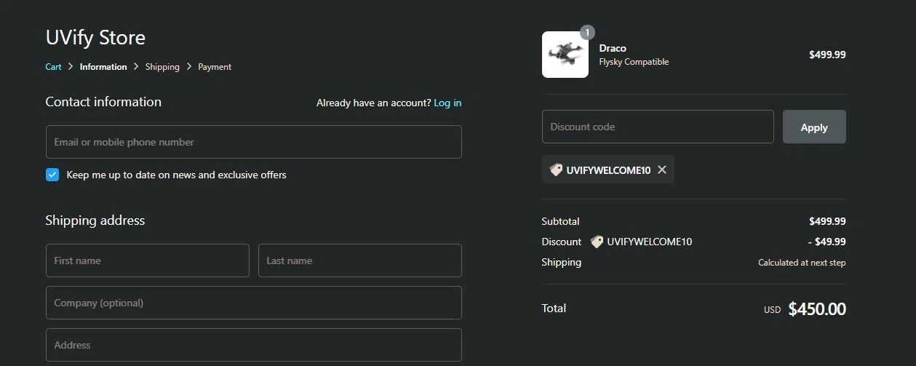This screenshot has width=916, height=366.
Task: Click the USD currency label
Action: coord(772,310)
